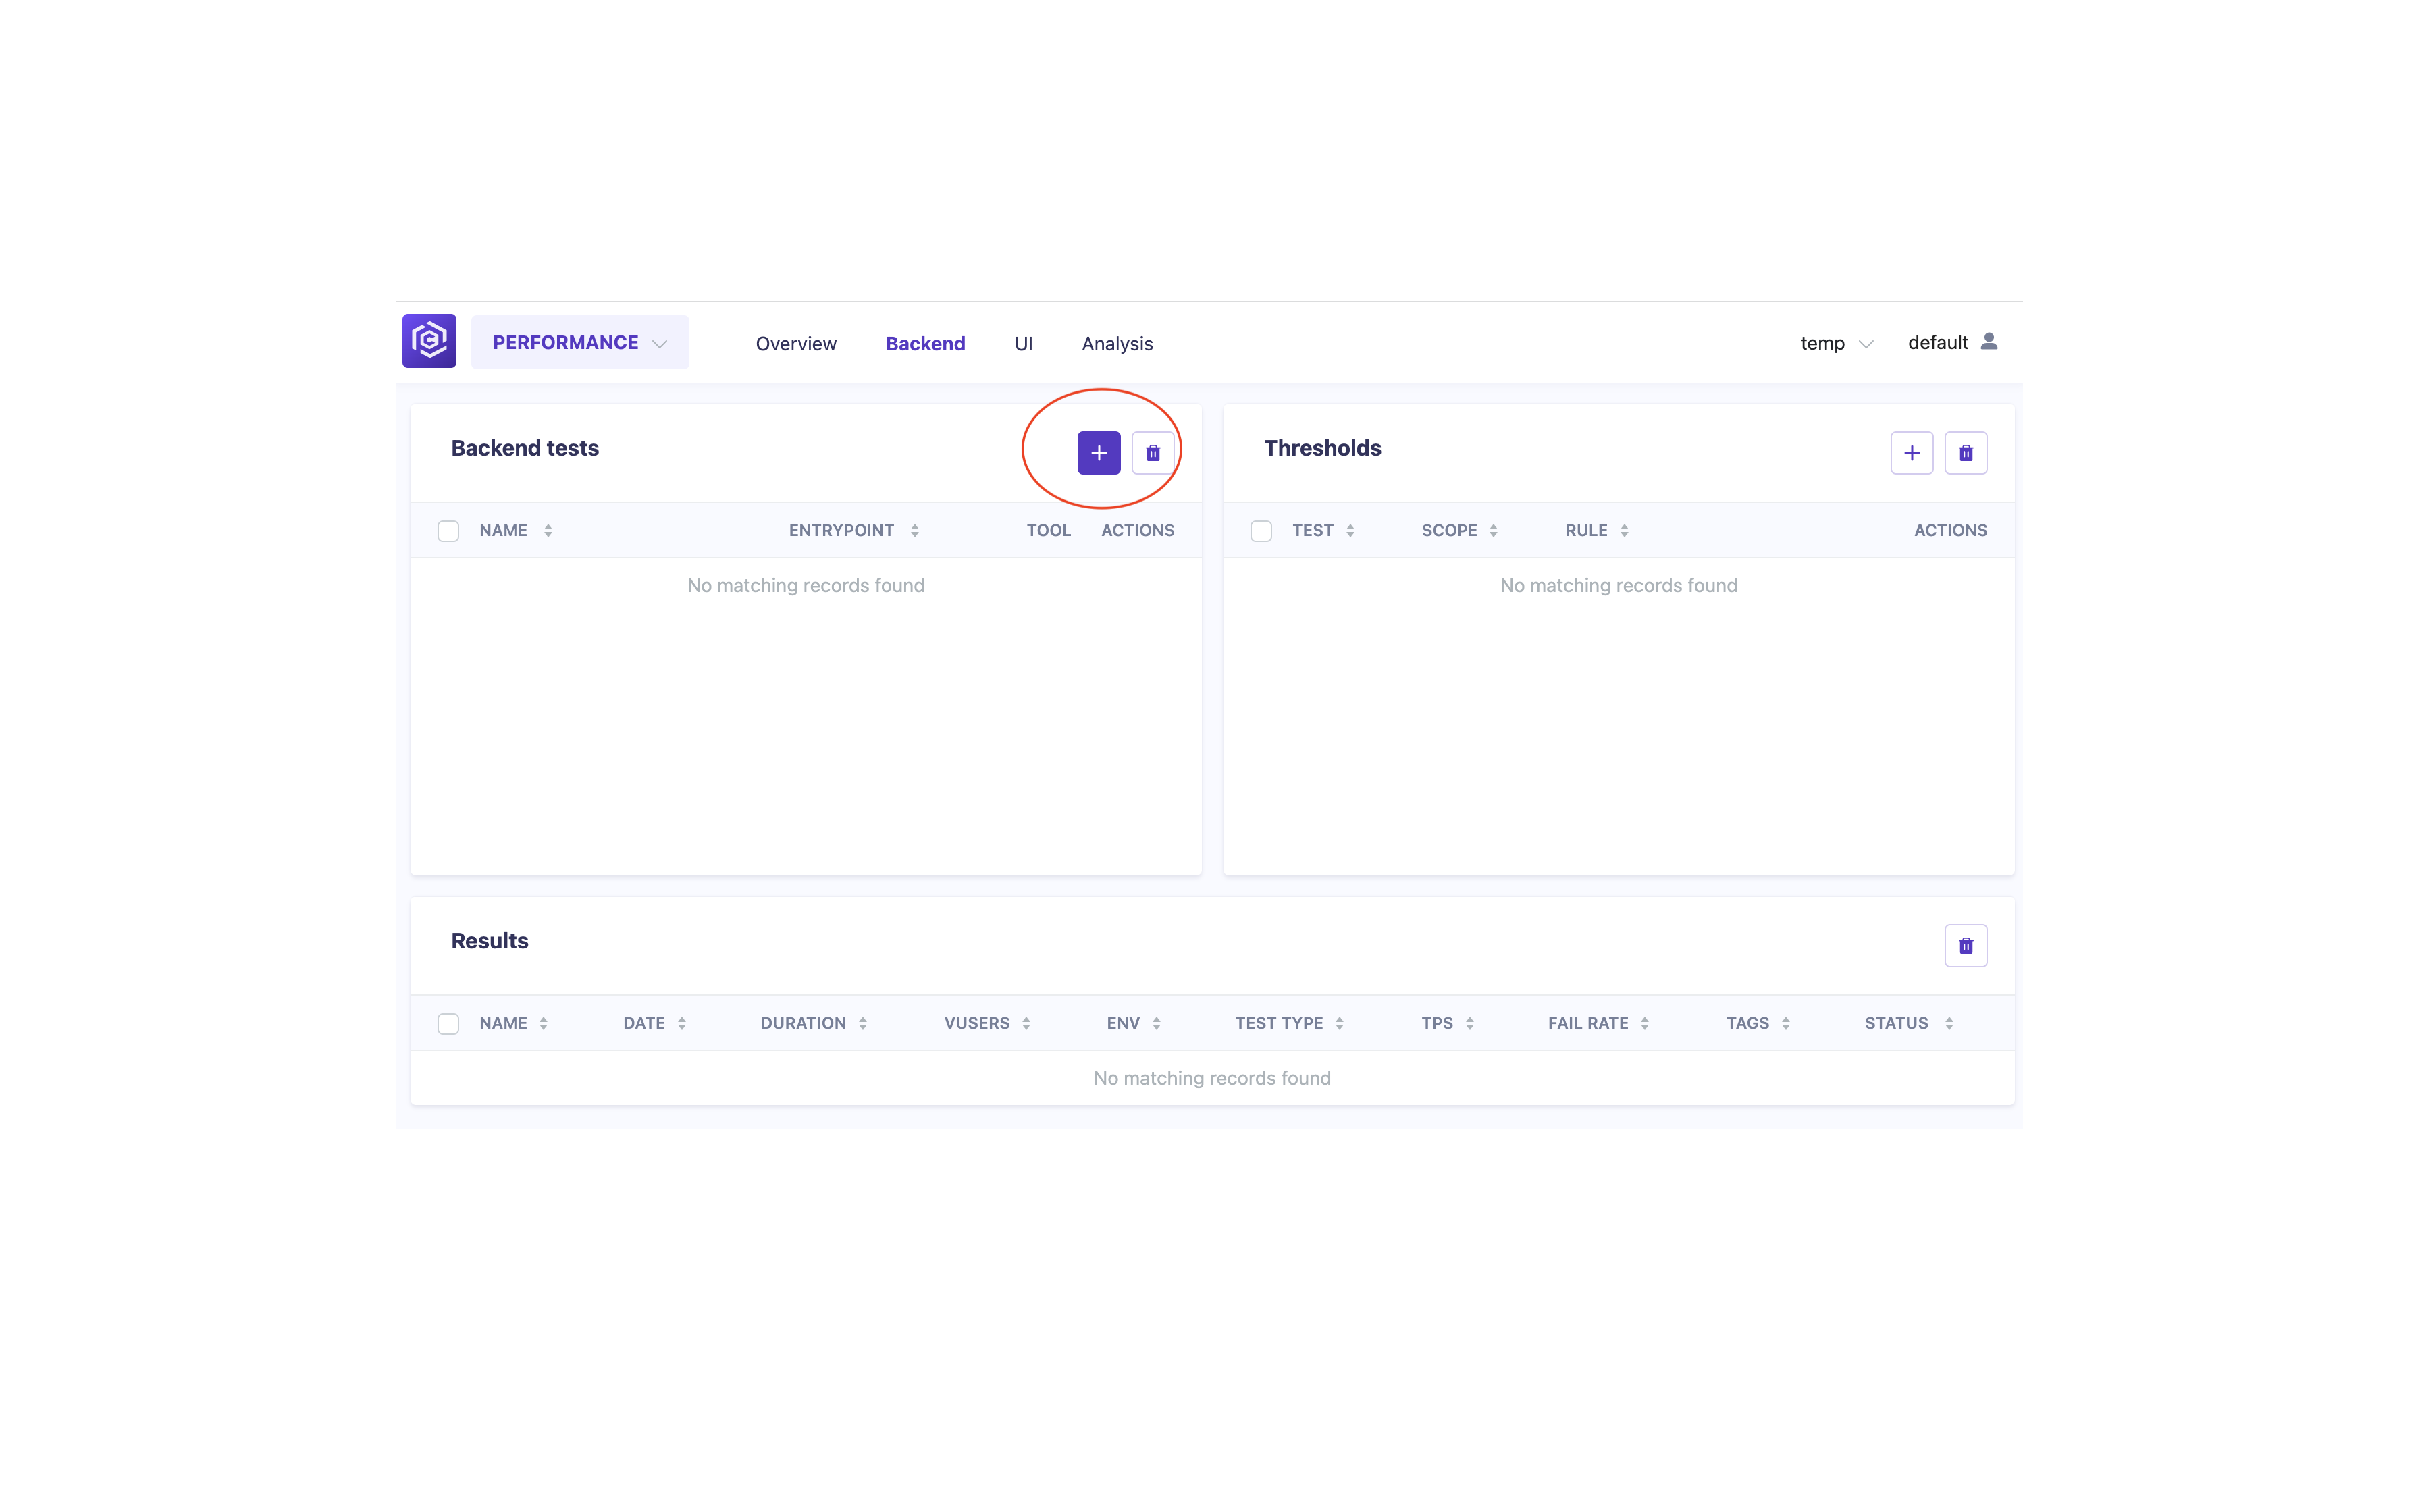Click the Backend tests ACTIONS column header
2420x1512 pixels.
[1137, 530]
